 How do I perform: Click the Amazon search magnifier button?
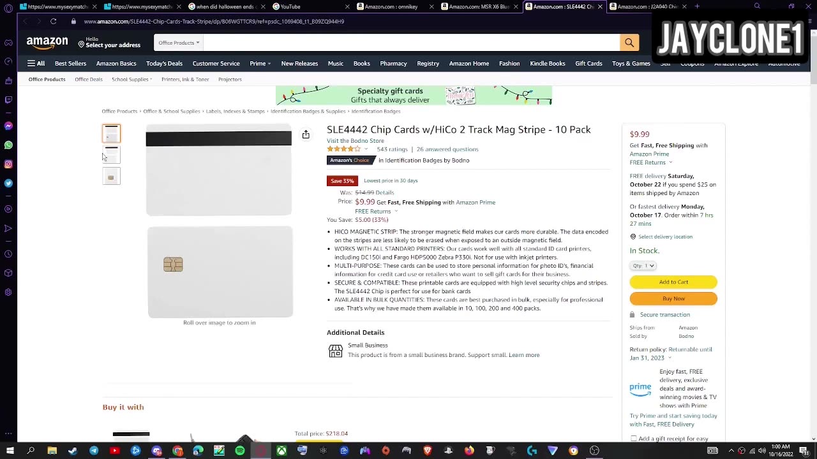(x=629, y=43)
